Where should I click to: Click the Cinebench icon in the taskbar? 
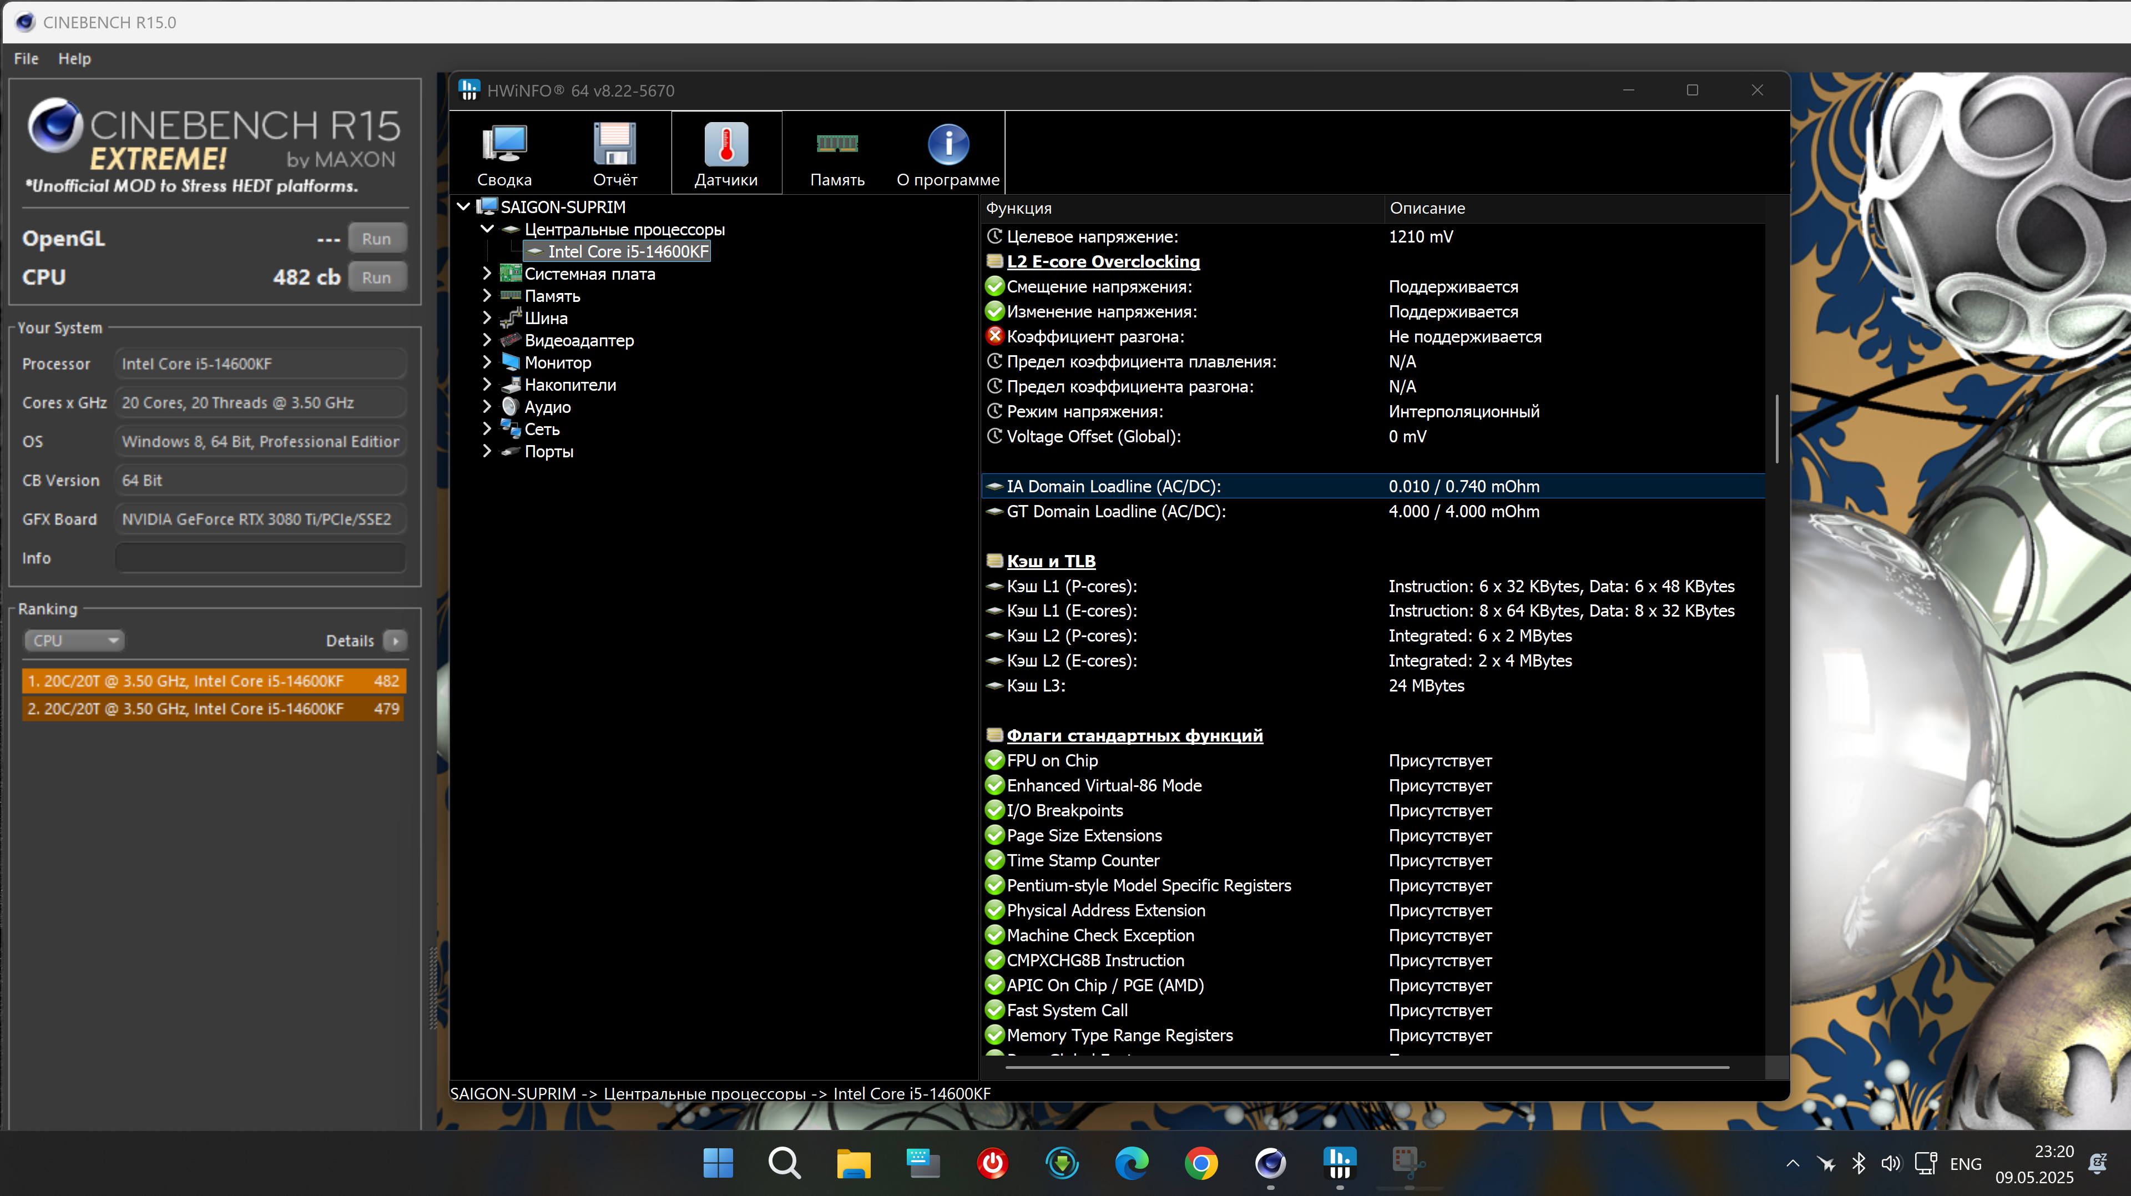(1270, 1163)
